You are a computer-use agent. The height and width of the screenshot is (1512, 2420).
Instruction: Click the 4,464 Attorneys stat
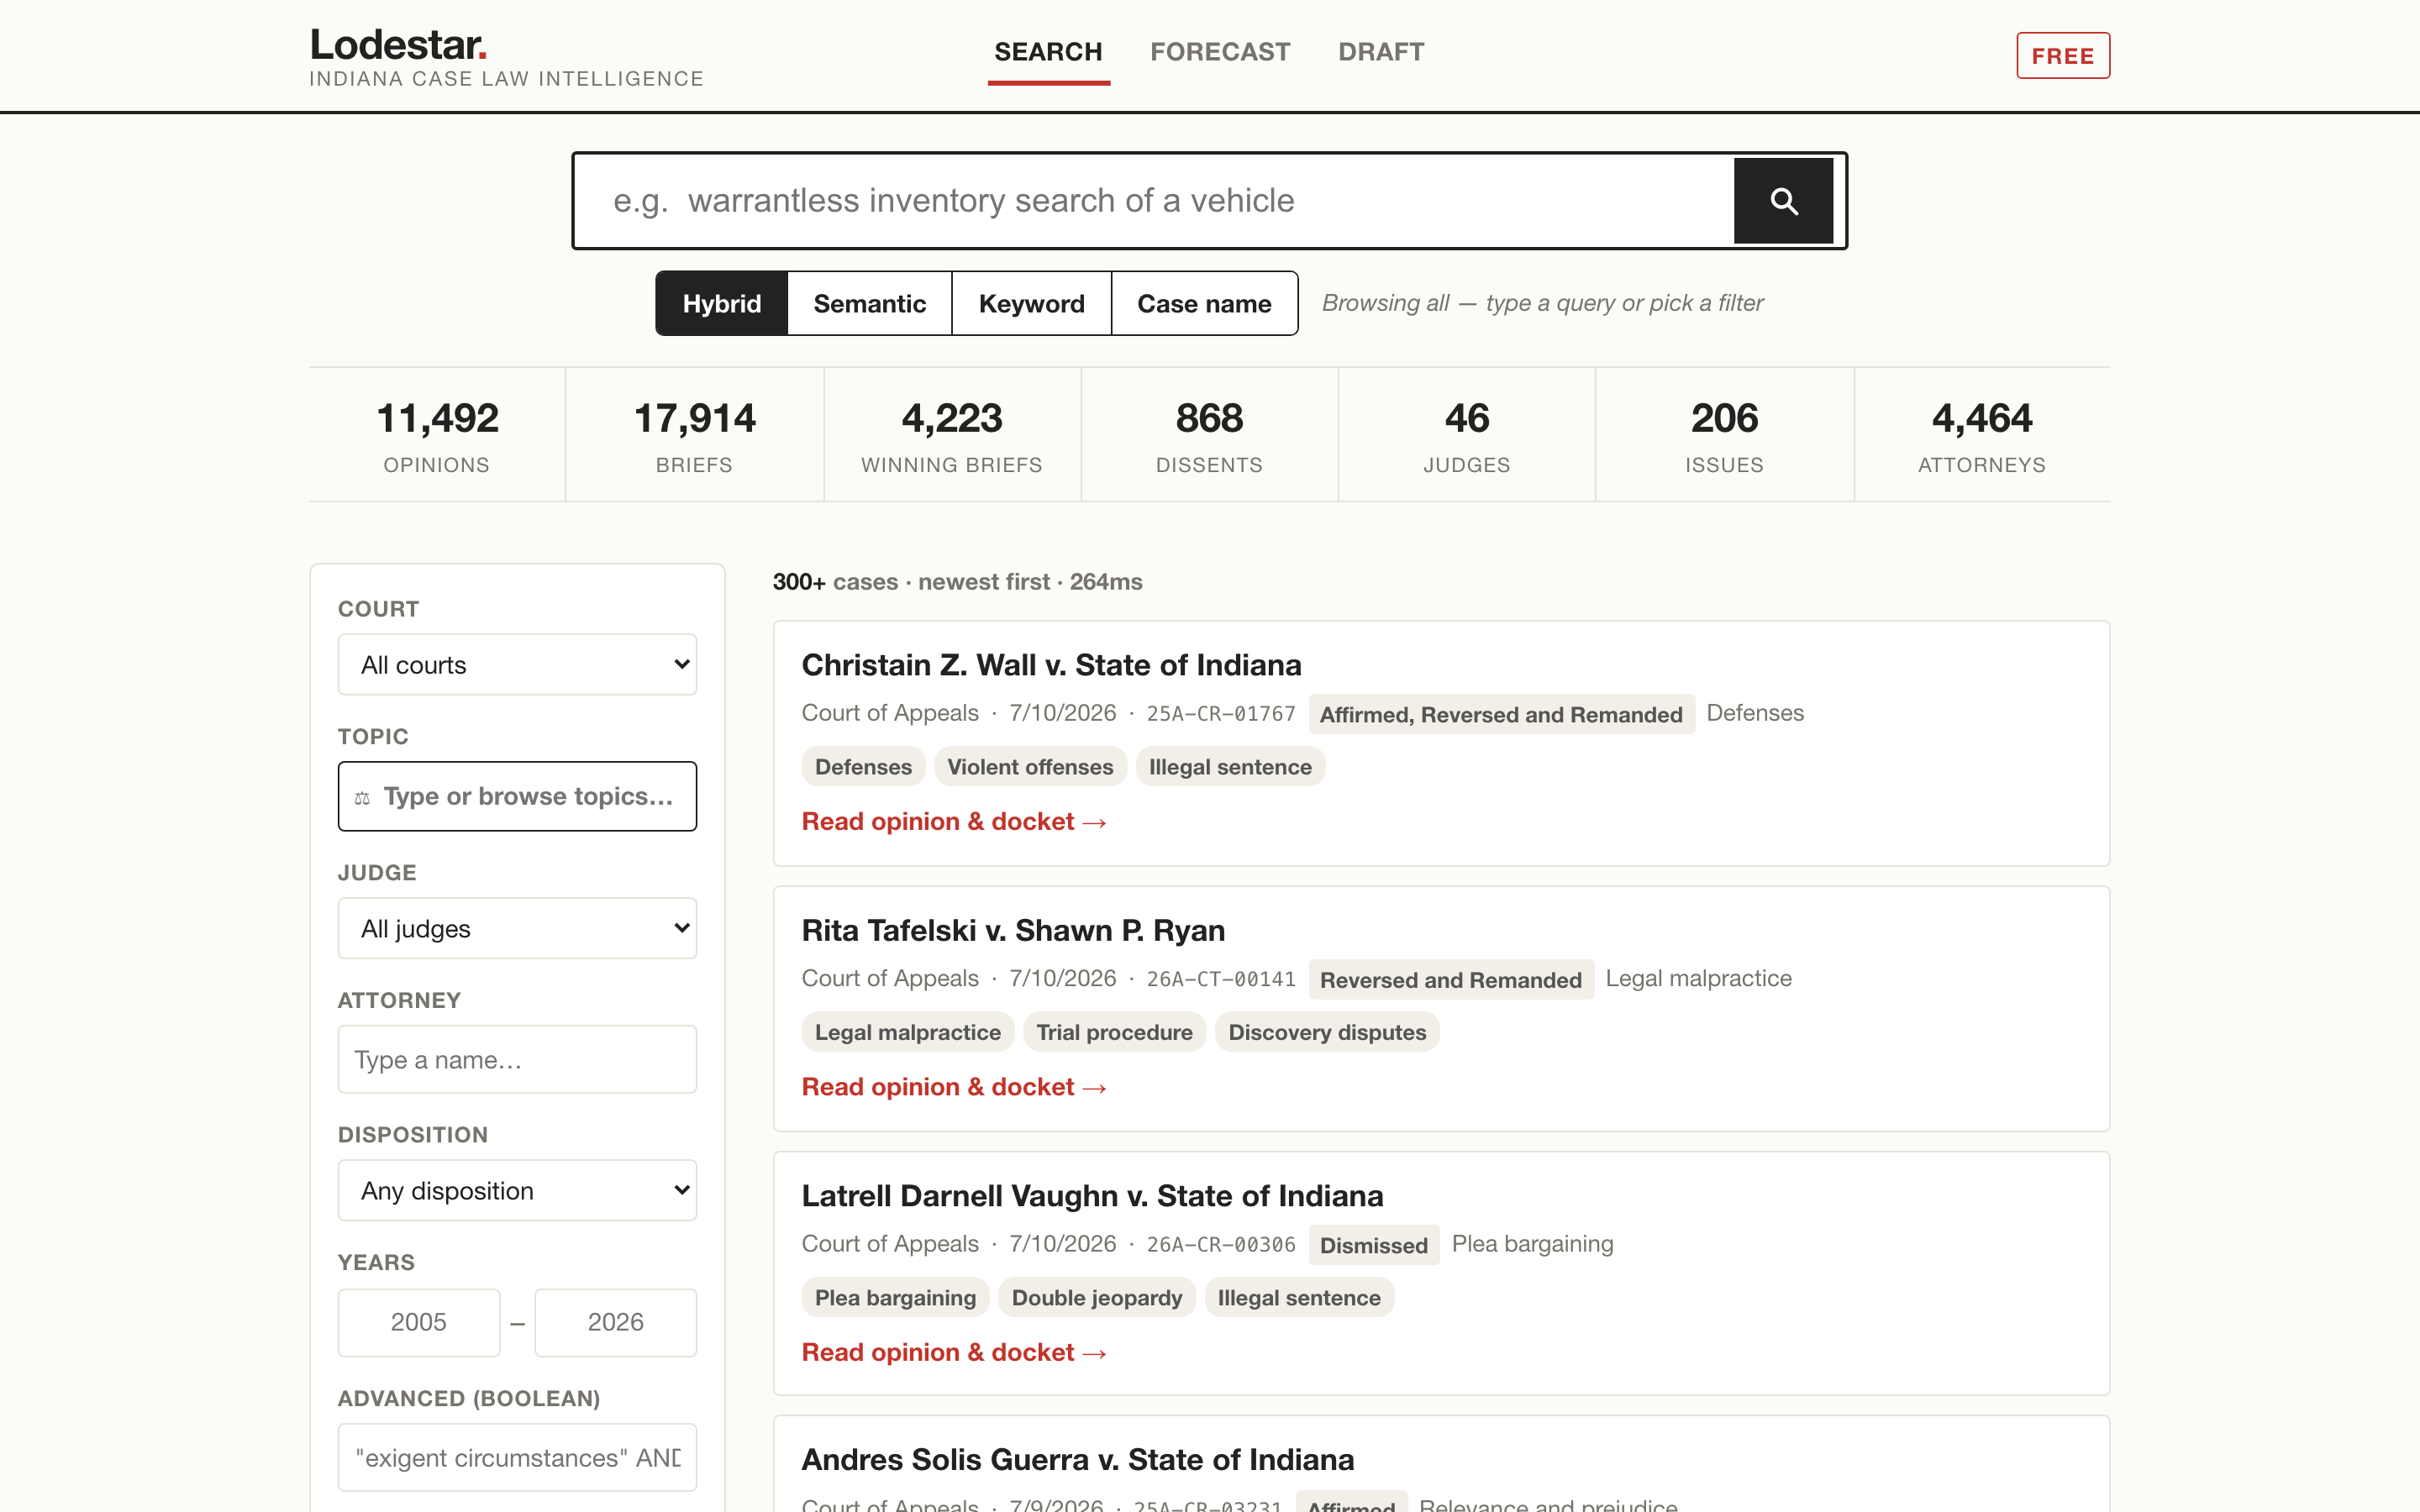coord(1982,435)
